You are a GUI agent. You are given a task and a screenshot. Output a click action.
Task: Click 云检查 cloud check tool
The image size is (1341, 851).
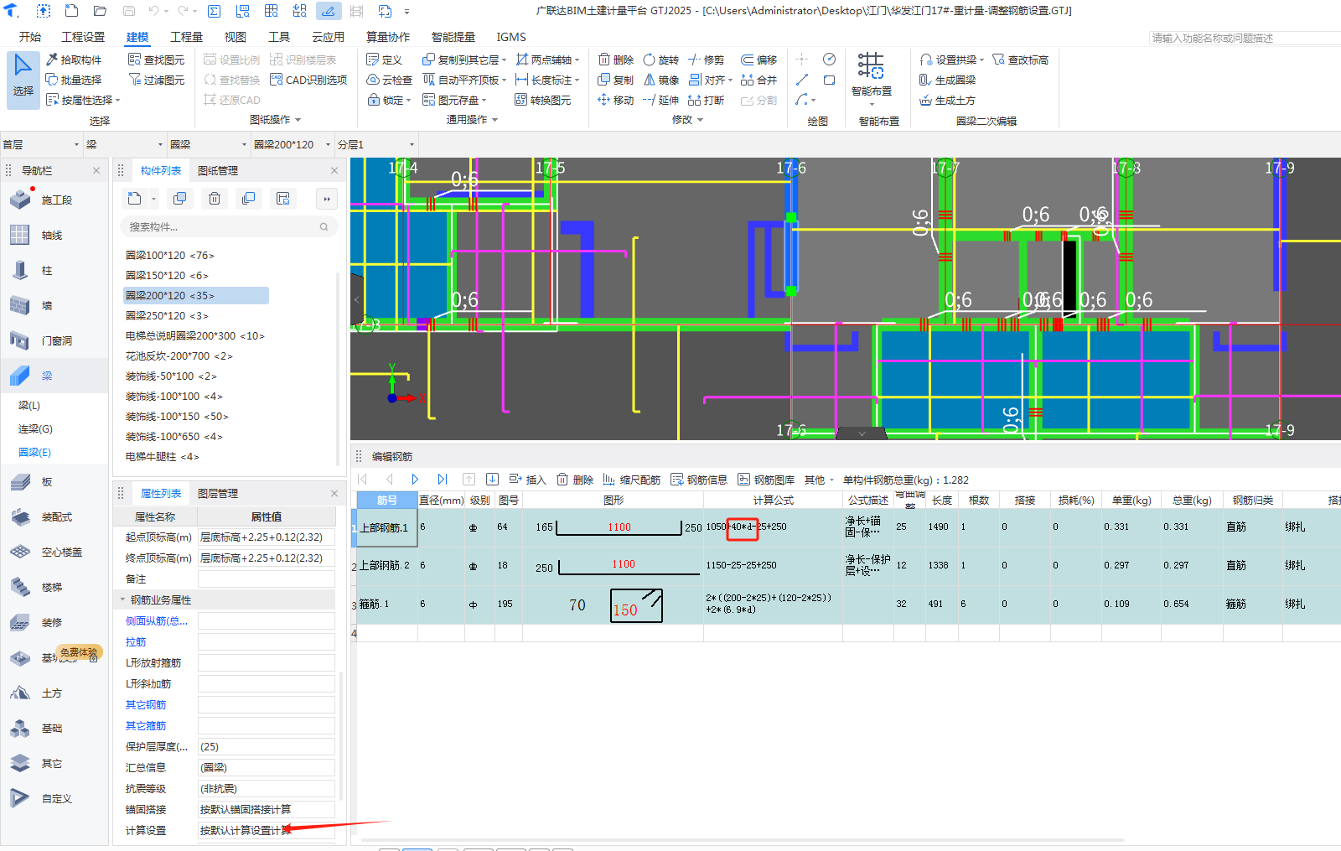390,80
